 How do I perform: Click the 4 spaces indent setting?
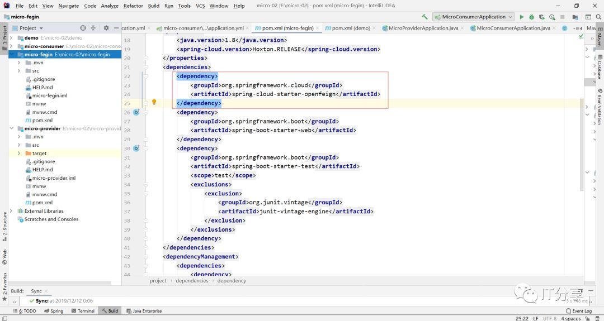(570, 318)
